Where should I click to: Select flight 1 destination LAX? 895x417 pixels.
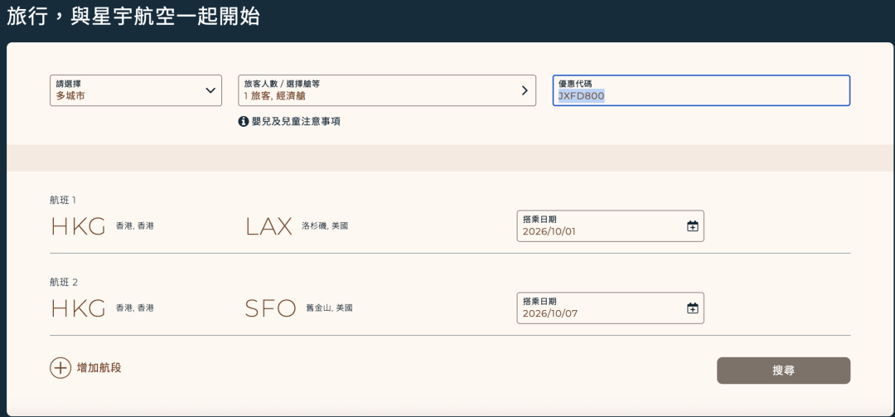(x=268, y=227)
